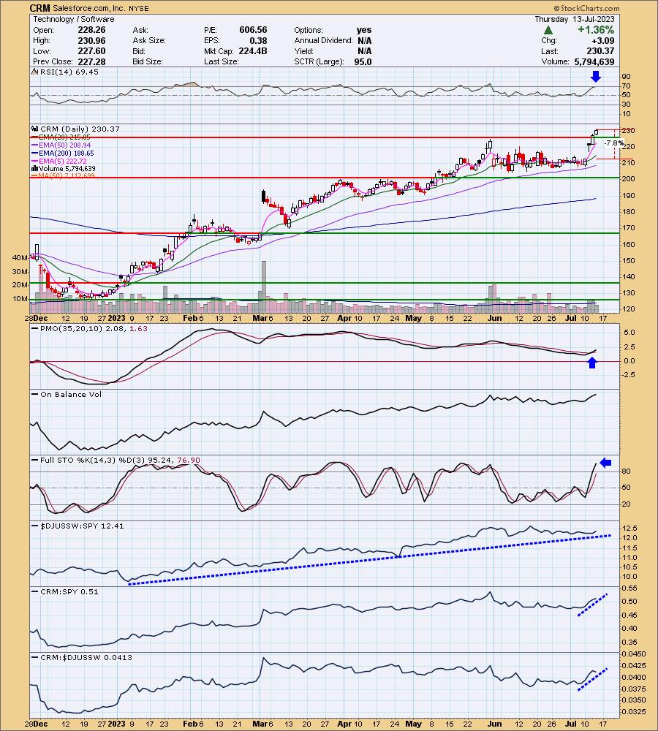Click the EMA(20) 215.05 legend entry
Viewport: 658px width, 731px height.
click(65, 137)
